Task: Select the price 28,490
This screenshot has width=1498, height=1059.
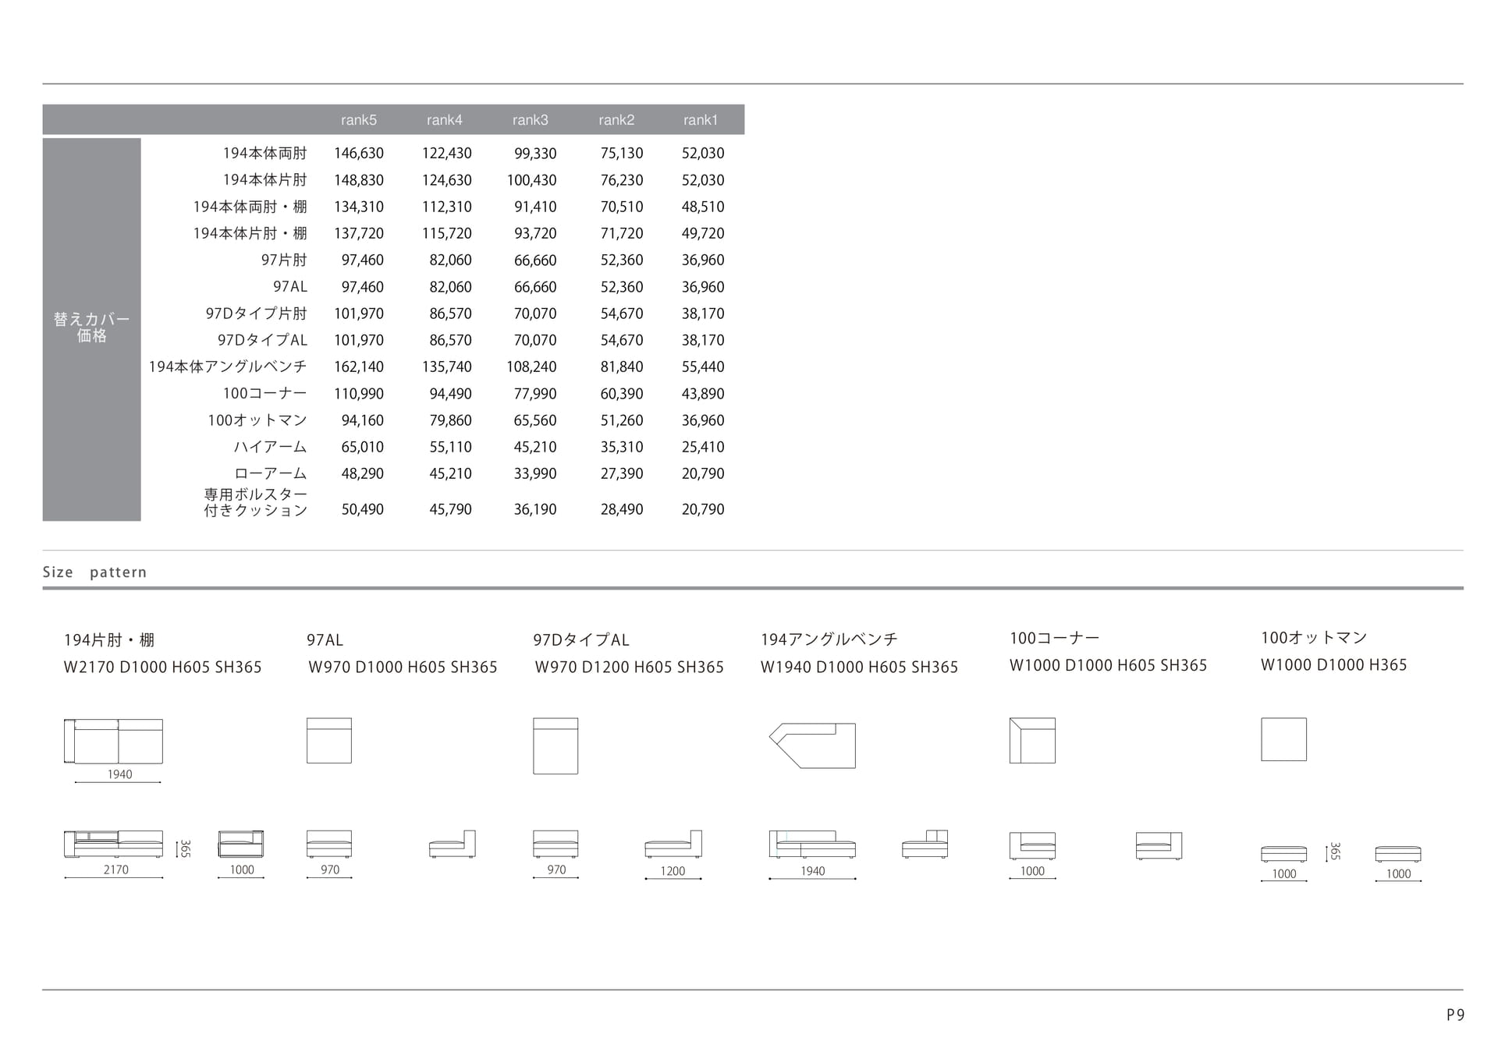Action: 622,509
